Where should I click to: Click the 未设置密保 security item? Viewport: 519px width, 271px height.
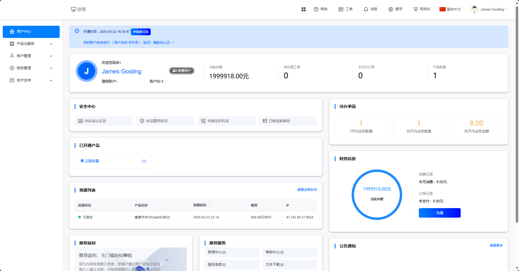pos(165,121)
